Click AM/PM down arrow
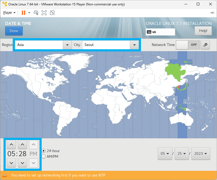The image size is (217, 180). tap(34, 163)
